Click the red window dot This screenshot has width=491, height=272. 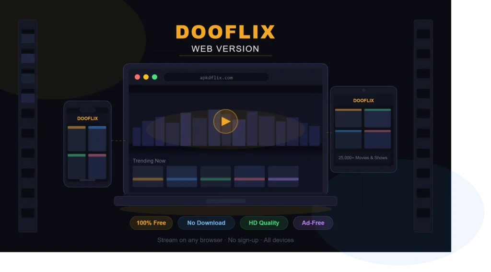pos(137,77)
